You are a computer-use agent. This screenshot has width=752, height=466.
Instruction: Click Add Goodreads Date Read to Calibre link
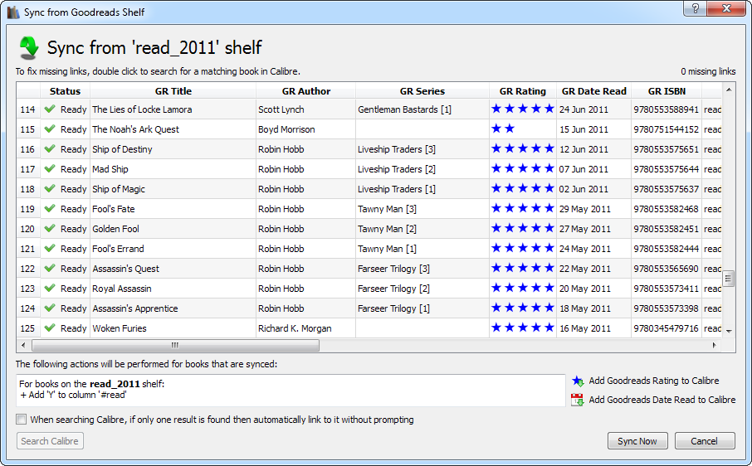click(662, 400)
